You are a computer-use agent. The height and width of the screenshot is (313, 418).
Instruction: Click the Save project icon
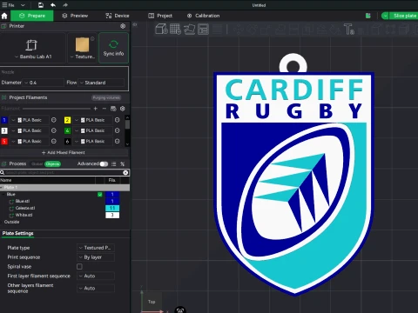[x=41, y=5]
